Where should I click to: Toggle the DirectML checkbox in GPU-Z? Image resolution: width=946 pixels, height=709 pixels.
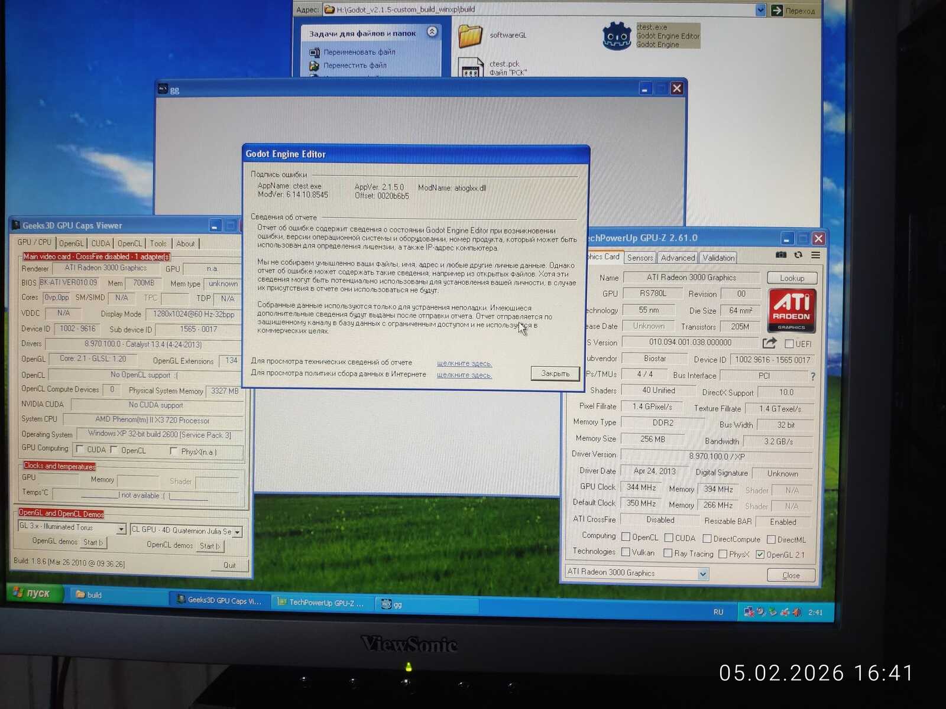click(x=771, y=539)
